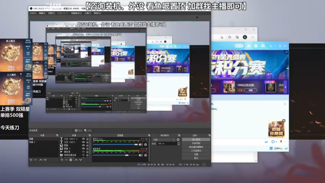Open transition settings gear beside 淡出
The height and width of the screenshot is (183, 325).
pos(178,139)
